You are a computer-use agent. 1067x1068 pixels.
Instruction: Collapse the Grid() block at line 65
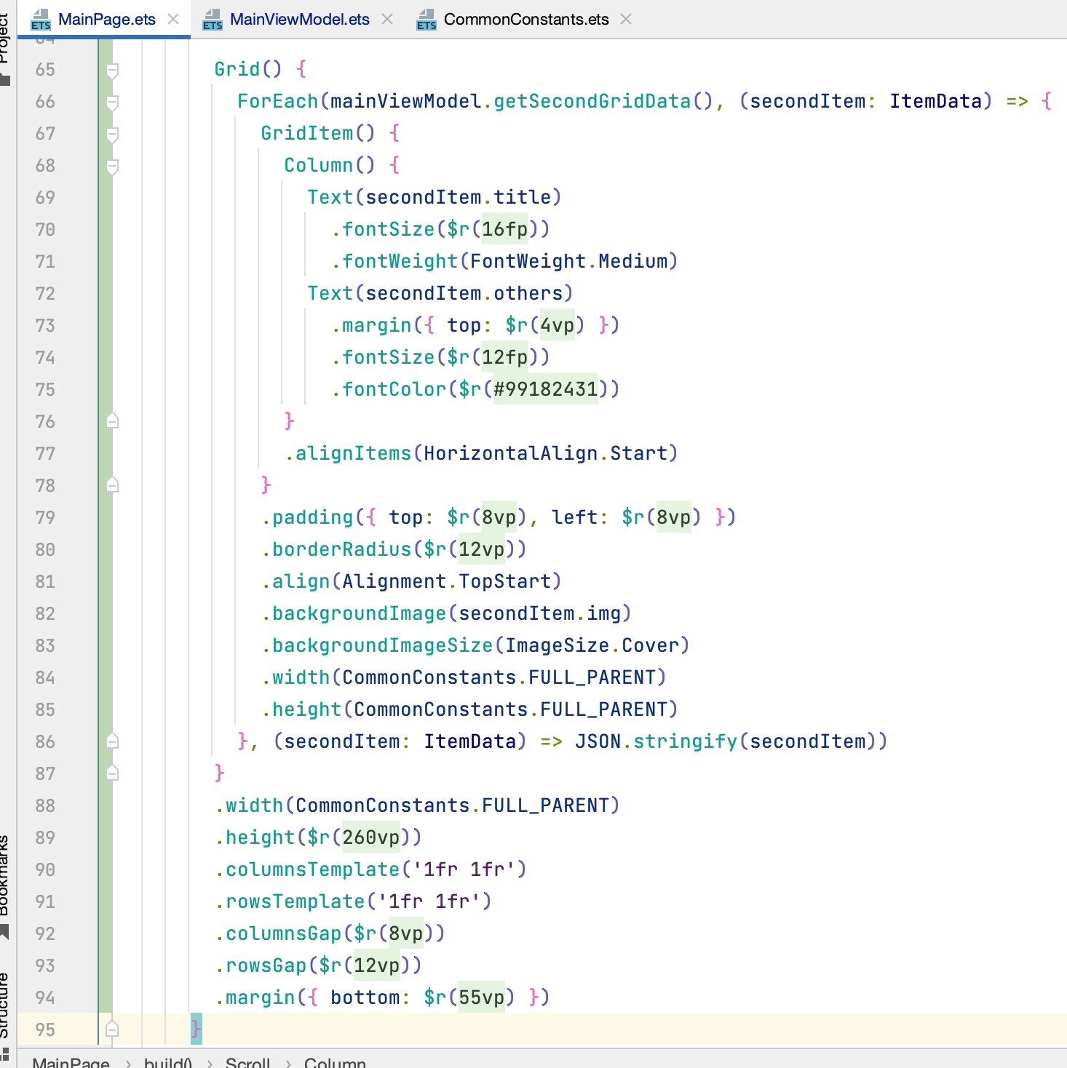click(112, 71)
